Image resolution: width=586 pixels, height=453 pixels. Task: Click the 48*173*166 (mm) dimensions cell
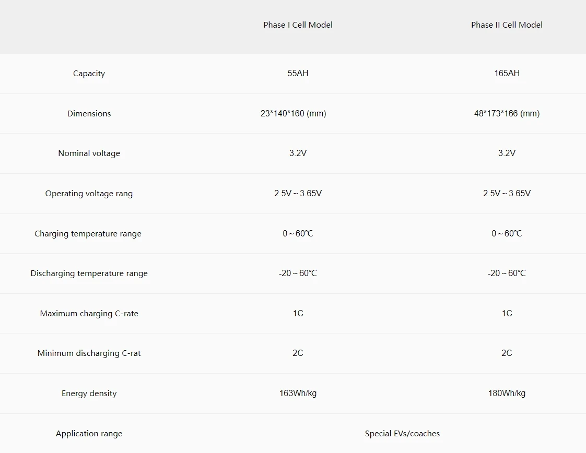tap(507, 114)
